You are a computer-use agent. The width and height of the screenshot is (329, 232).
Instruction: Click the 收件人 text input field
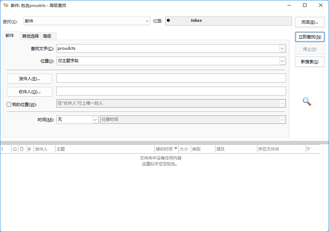point(171,91)
